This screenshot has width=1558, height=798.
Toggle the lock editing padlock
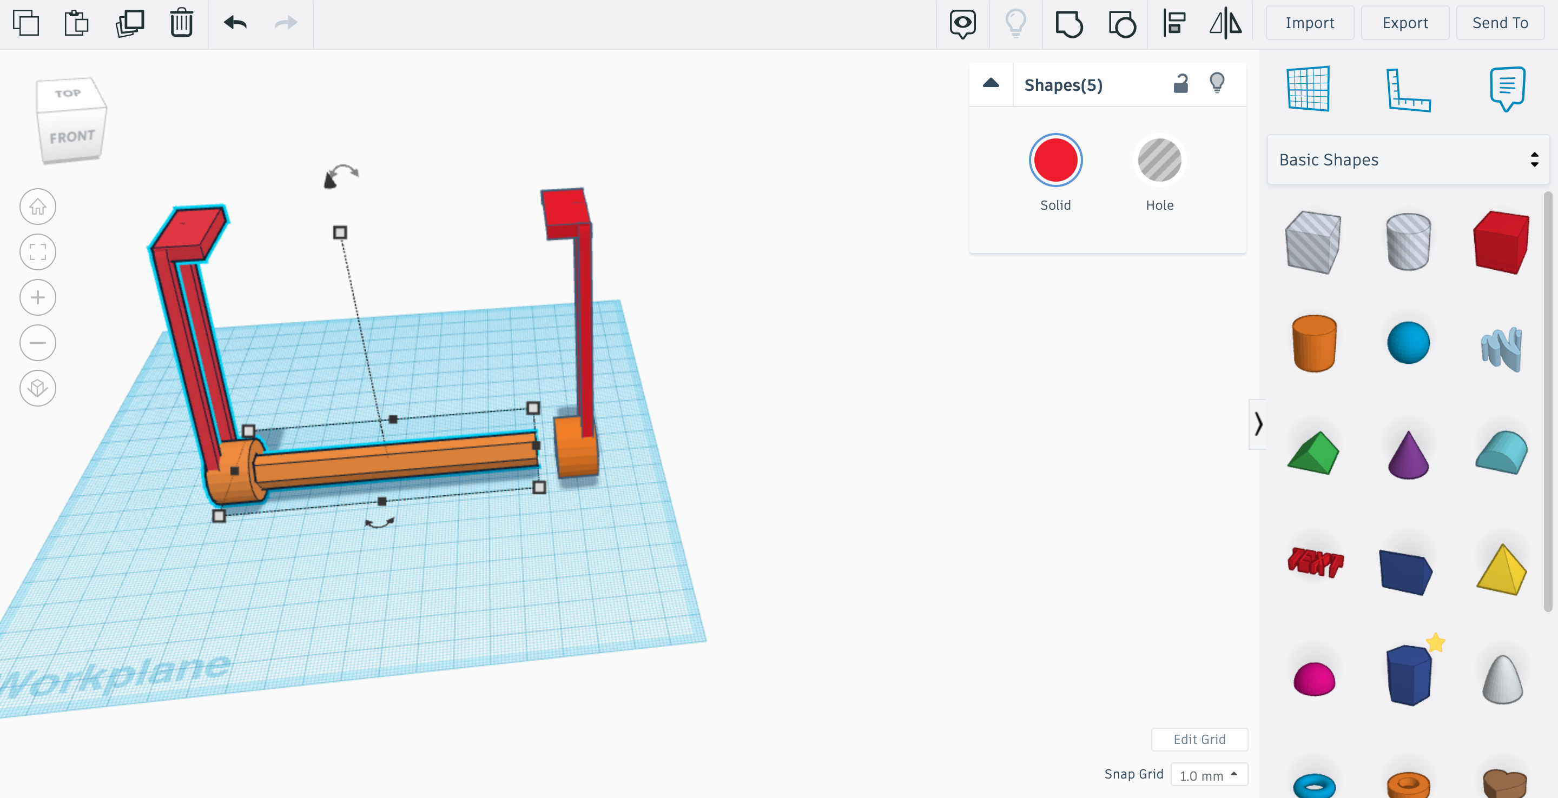1180,83
